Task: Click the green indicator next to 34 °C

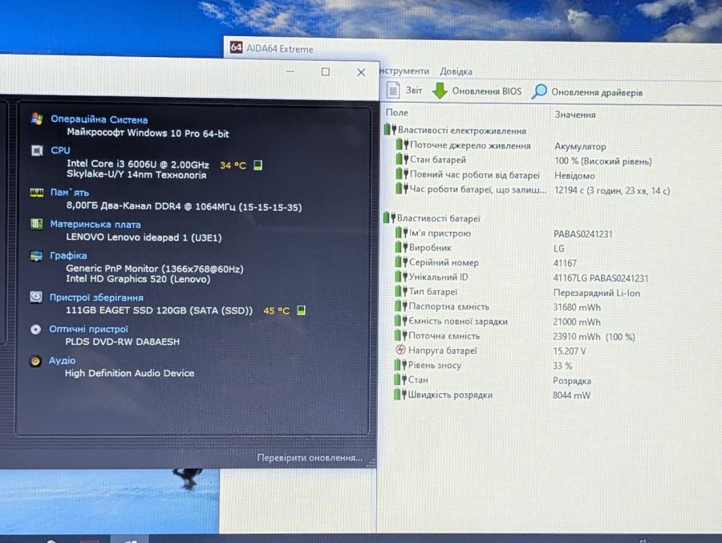Action: (x=258, y=165)
